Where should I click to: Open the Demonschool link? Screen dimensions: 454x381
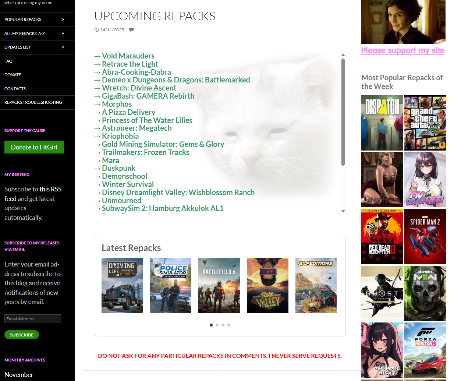click(x=124, y=176)
